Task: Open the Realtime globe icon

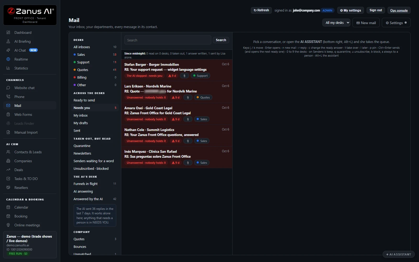Action: pos(8,59)
